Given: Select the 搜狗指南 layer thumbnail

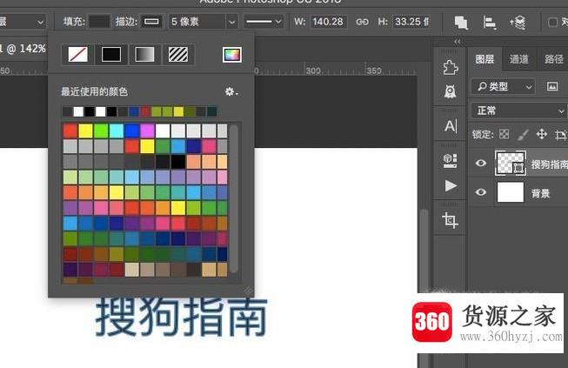Looking at the screenshot, I should pyautogui.click(x=511, y=164).
